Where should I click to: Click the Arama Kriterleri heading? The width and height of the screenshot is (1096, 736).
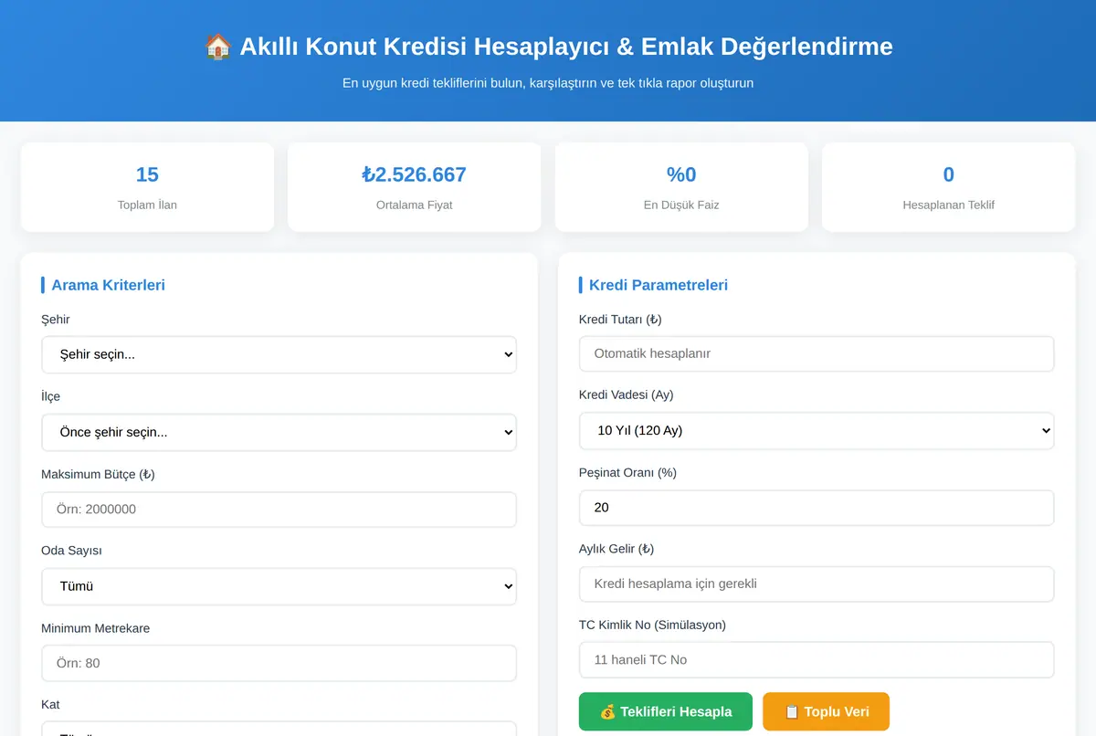(x=108, y=285)
